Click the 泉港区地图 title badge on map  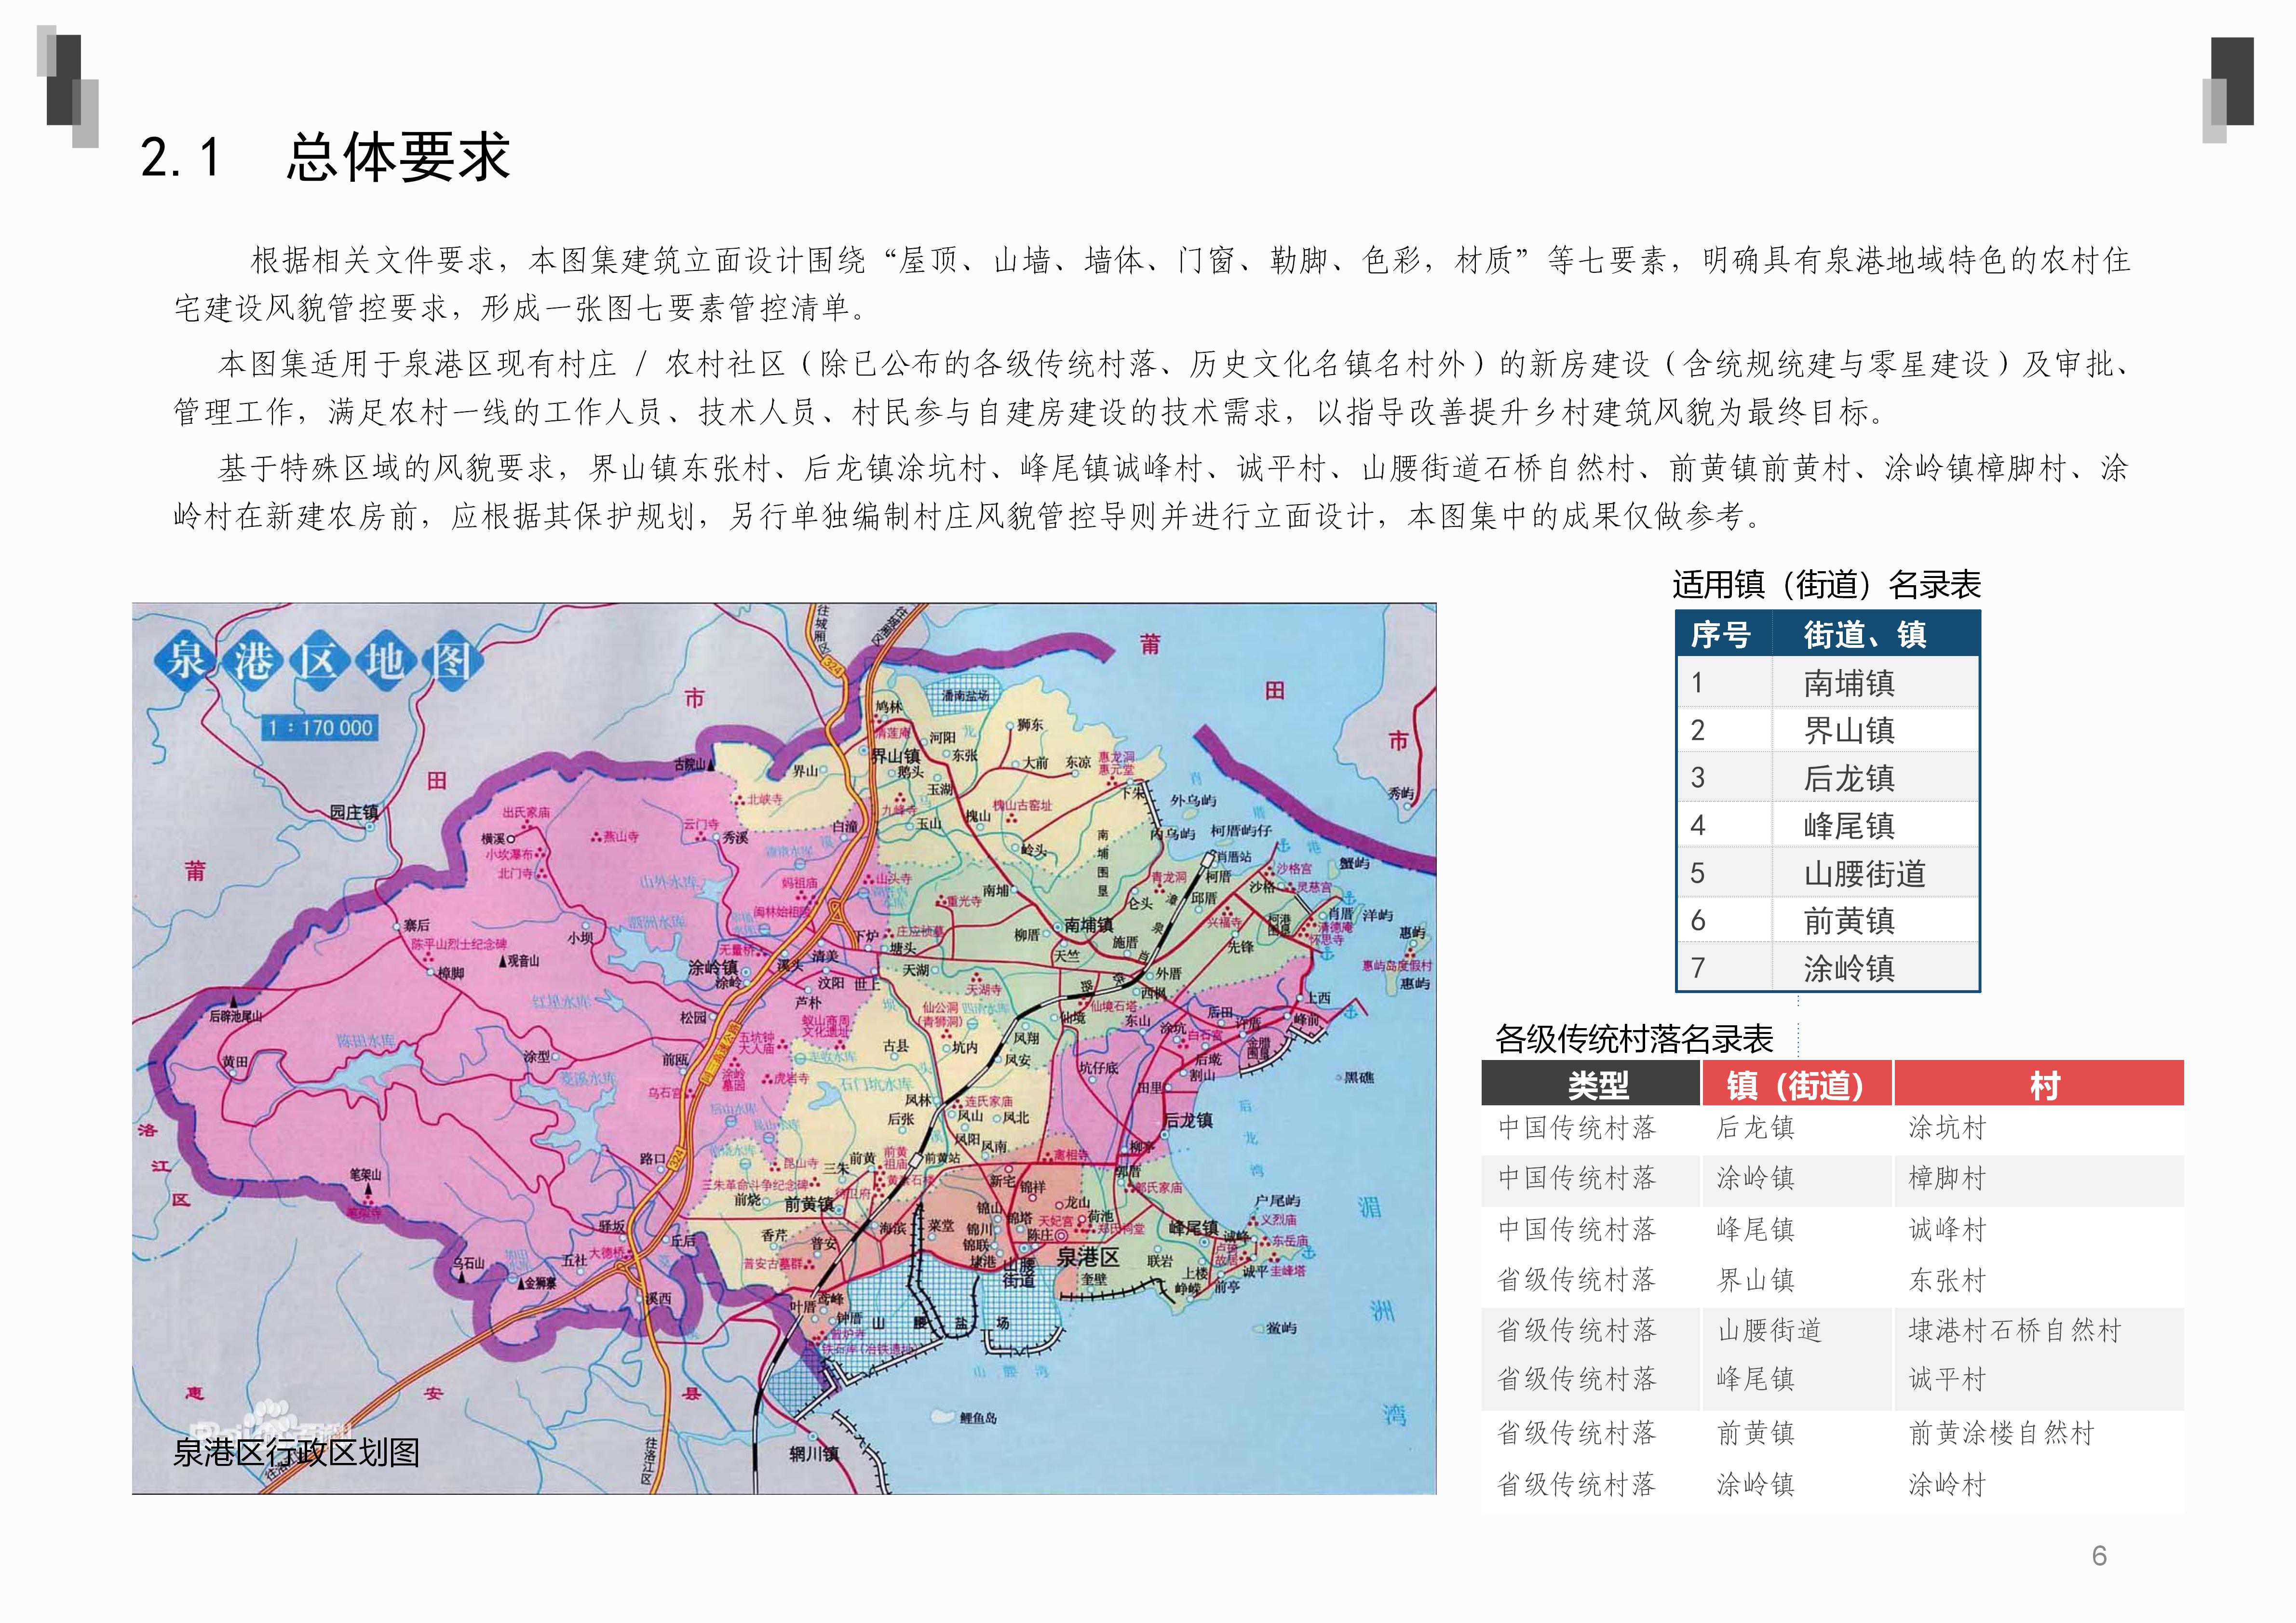318,661
